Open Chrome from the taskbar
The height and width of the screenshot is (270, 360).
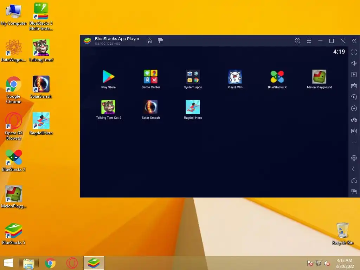click(x=50, y=263)
